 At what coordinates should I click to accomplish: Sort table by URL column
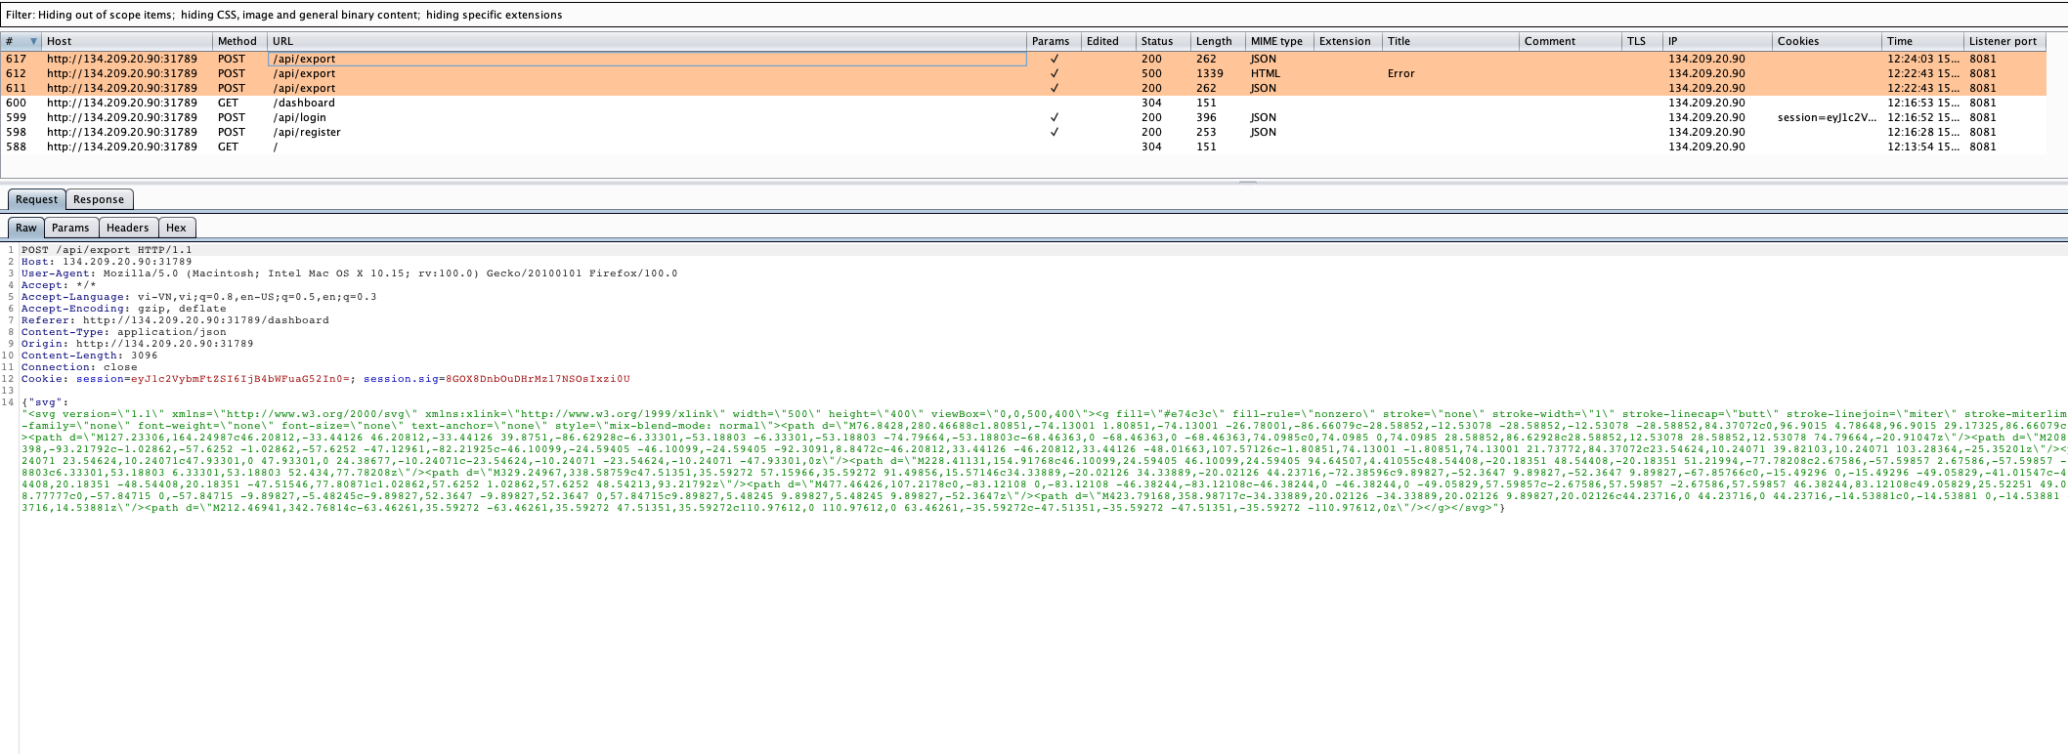click(x=646, y=41)
